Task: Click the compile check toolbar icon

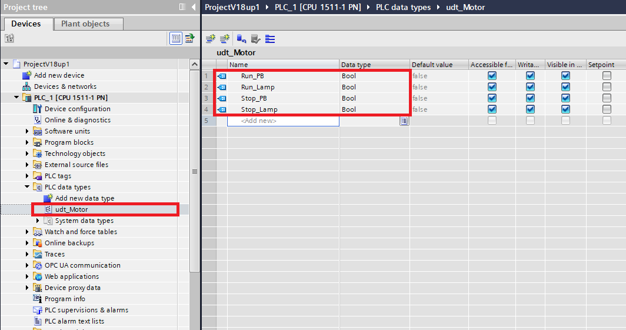Action: coord(255,39)
